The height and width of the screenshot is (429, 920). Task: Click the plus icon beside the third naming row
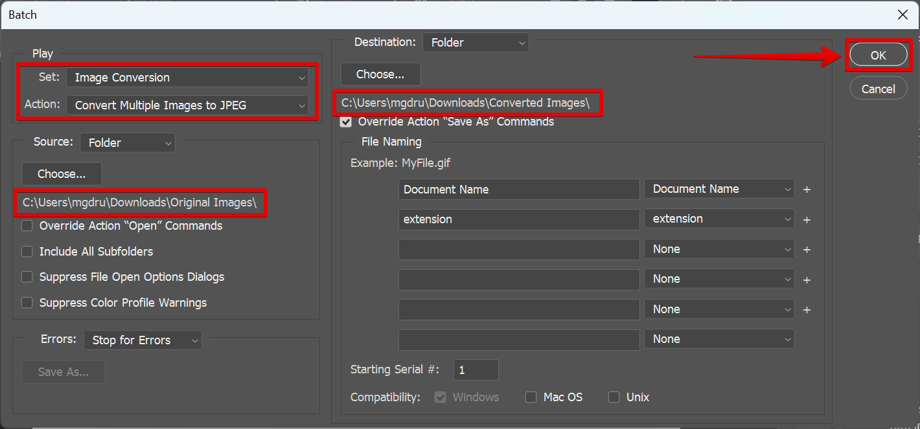(x=807, y=250)
